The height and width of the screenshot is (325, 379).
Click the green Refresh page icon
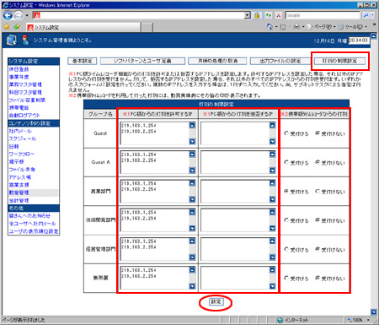(268, 15)
